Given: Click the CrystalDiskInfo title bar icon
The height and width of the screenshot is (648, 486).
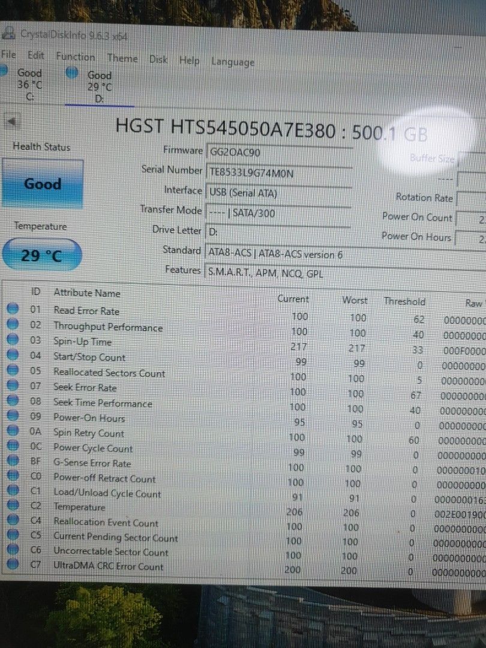Looking at the screenshot, I should 8,33.
